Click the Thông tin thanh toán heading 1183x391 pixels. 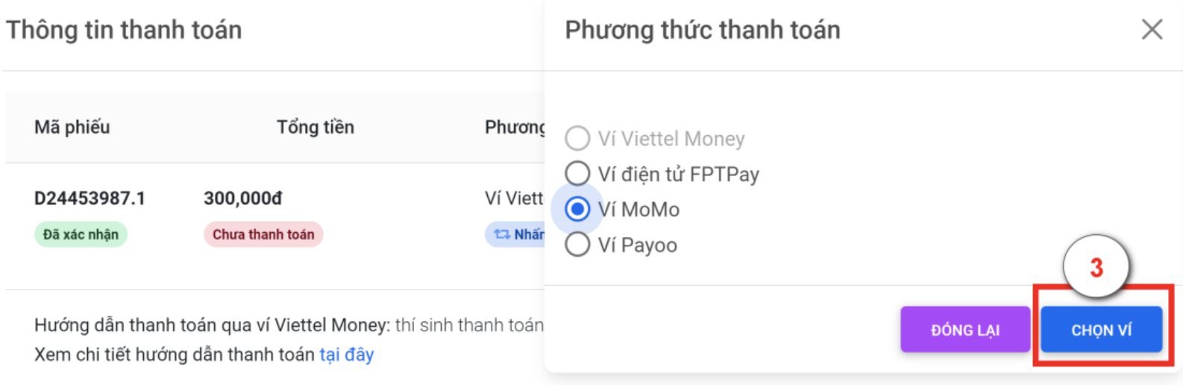click(124, 30)
